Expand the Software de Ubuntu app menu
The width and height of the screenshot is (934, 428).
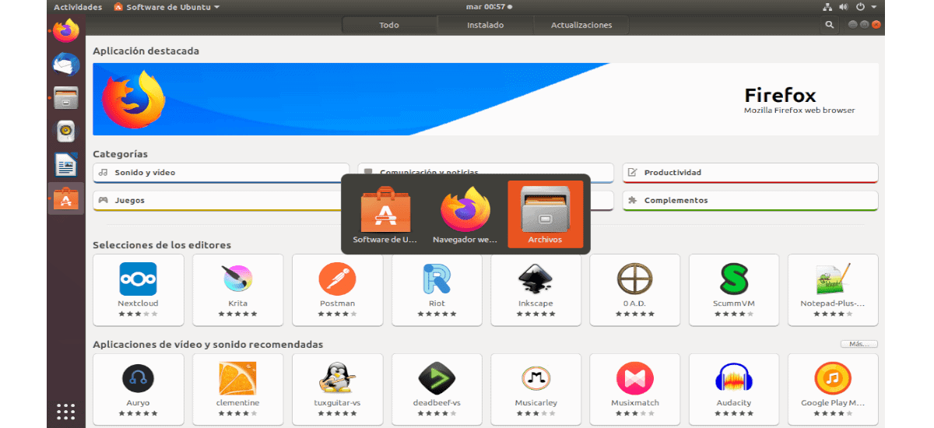click(x=167, y=7)
